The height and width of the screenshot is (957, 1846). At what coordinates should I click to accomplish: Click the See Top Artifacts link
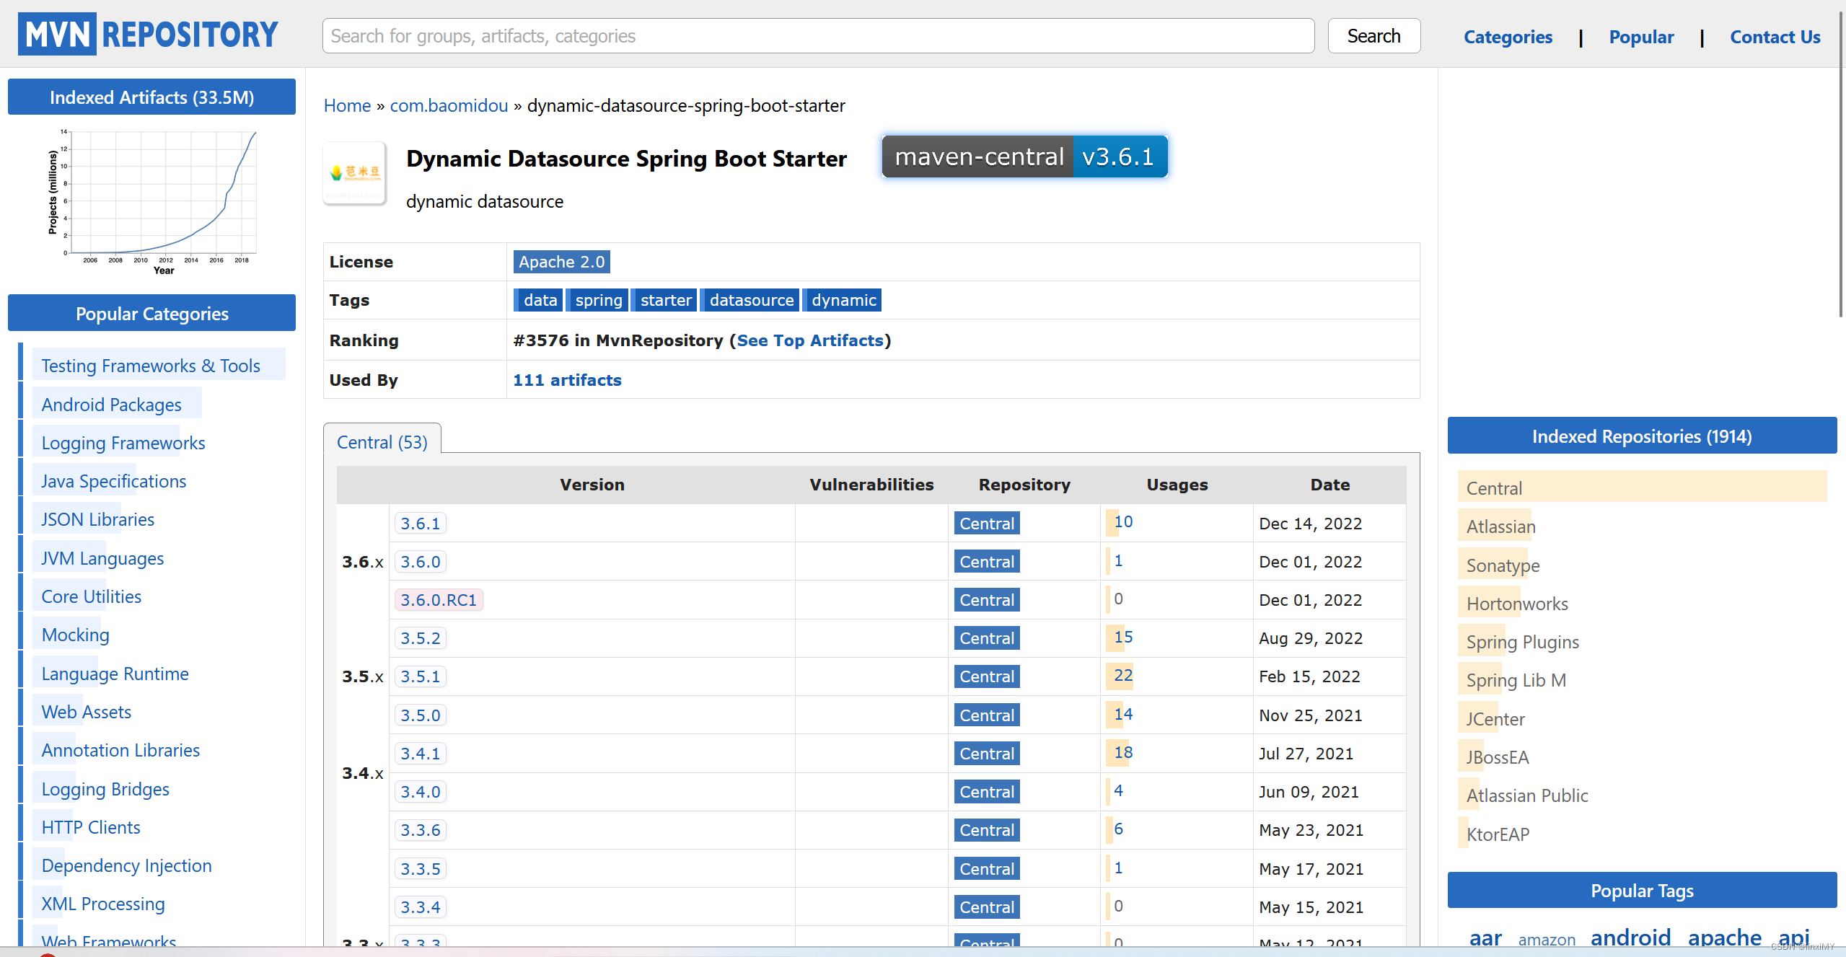click(809, 340)
